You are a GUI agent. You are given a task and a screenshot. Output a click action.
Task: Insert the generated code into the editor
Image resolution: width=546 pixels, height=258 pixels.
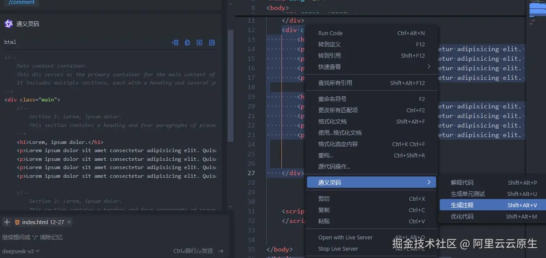(x=175, y=42)
